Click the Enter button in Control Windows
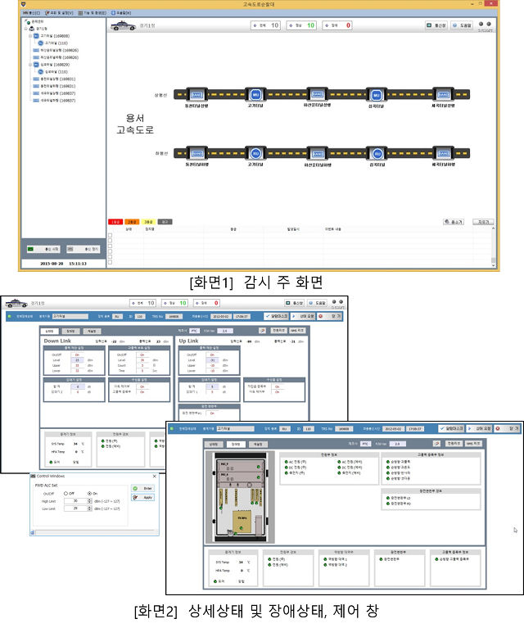 (x=143, y=489)
